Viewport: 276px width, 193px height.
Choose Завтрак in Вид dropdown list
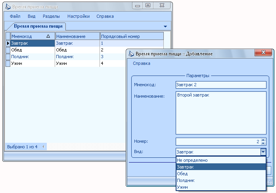(221, 167)
